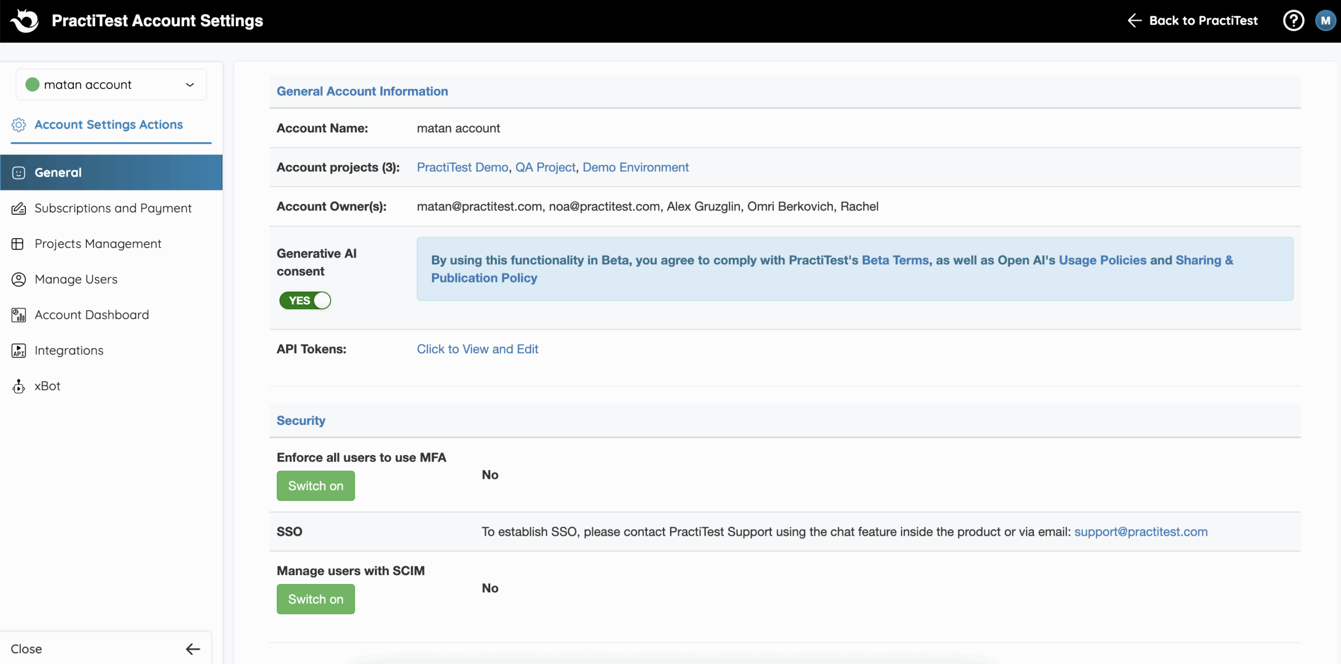
Task: Click the API Tokens label
Action: tap(311, 349)
